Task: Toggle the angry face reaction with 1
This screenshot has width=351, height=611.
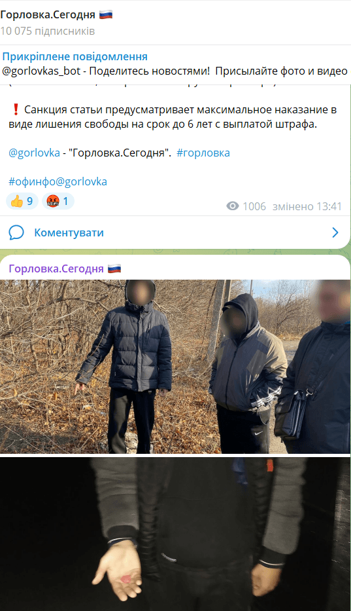Action: (x=58, y=202)
